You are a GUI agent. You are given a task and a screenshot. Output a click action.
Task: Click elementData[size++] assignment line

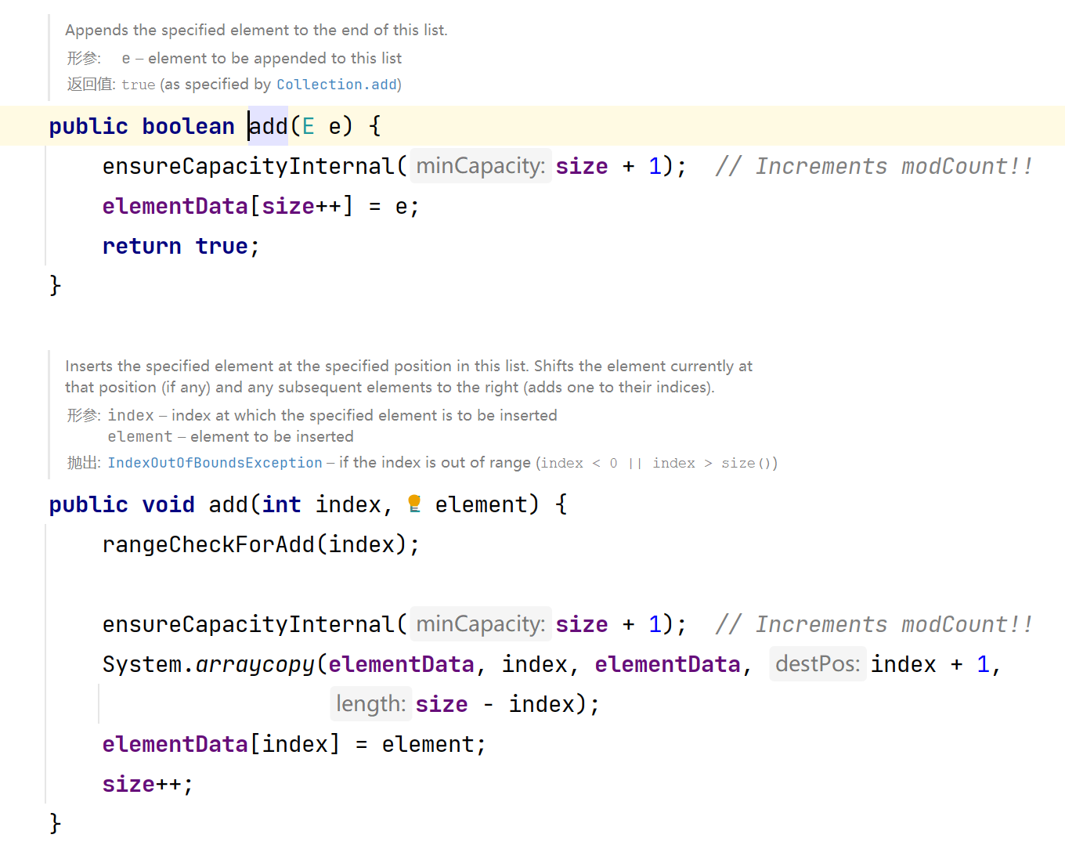pyautogui.click(x=261, y=206)
